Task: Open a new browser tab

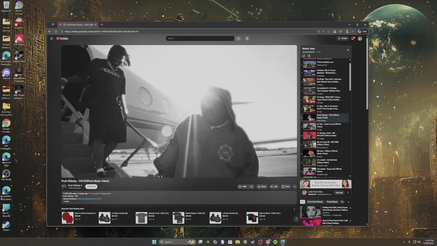Action: click(102, 25)
